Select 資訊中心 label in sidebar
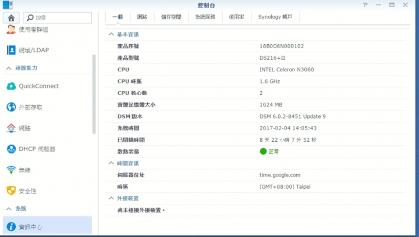Screen dimensions: 419x237 pos(30,227)
